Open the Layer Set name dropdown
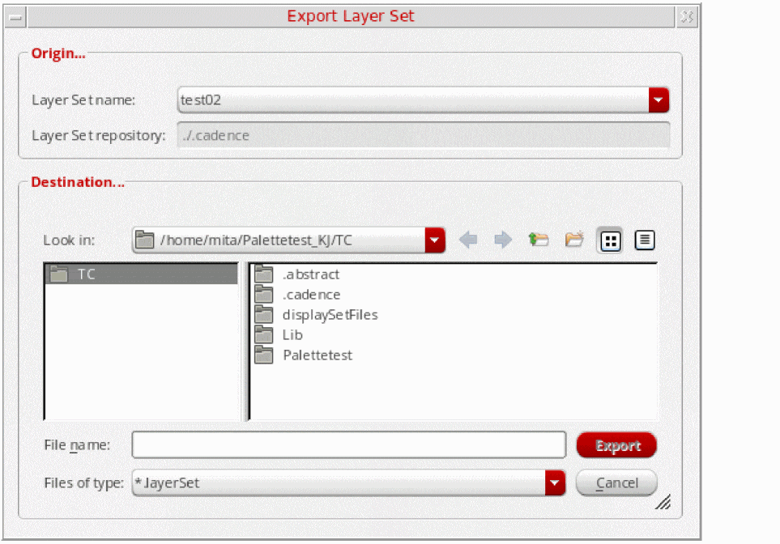Viewport: 780px width, 544px height. click(x=659, y=100)
